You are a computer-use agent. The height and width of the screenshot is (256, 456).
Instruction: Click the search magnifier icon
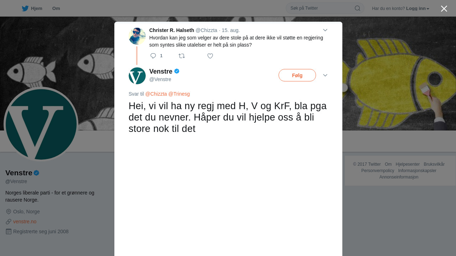coord(357,8)
